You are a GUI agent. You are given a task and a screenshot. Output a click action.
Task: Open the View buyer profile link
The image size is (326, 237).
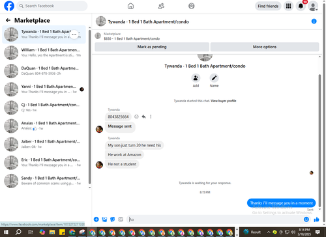(x=224, y=101)
